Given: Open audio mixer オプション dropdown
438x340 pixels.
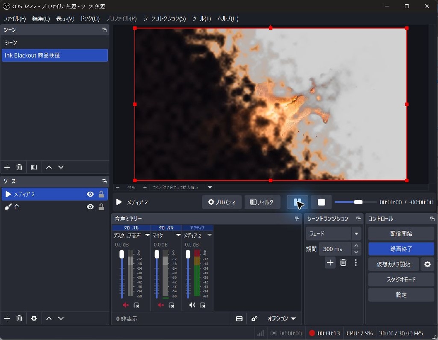Looking at the screenshot, I should [281, 319].
